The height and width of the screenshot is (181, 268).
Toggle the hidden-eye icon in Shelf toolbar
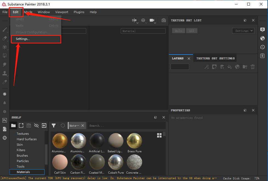[x=36, y=126]
